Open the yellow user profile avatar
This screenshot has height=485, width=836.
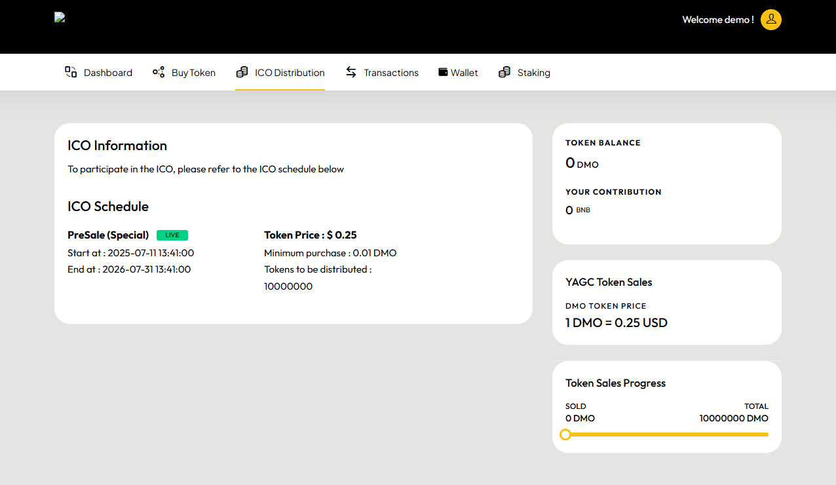click(770, 20)
